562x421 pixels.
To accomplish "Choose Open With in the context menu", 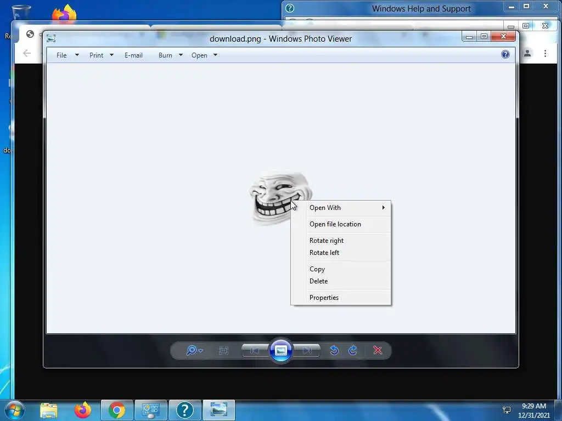I will coord(341,208).
